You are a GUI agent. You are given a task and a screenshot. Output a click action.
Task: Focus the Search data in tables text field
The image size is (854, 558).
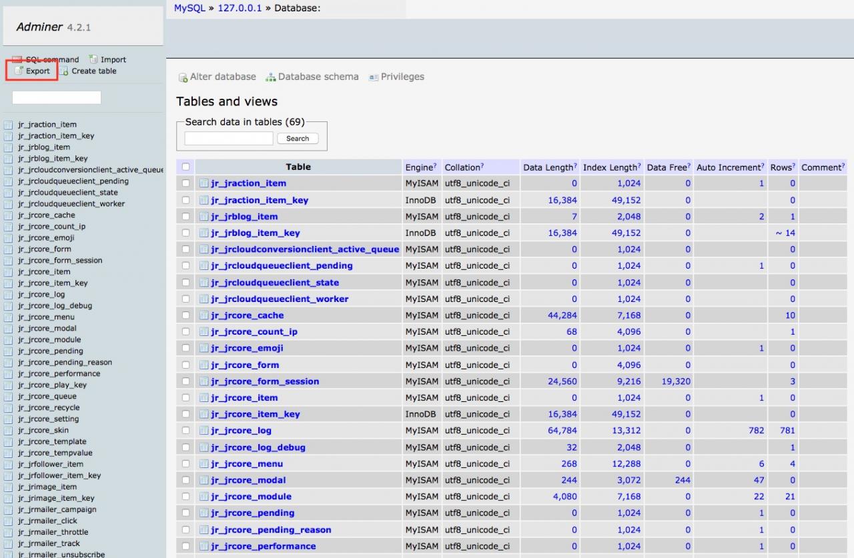tap(228, 139)
